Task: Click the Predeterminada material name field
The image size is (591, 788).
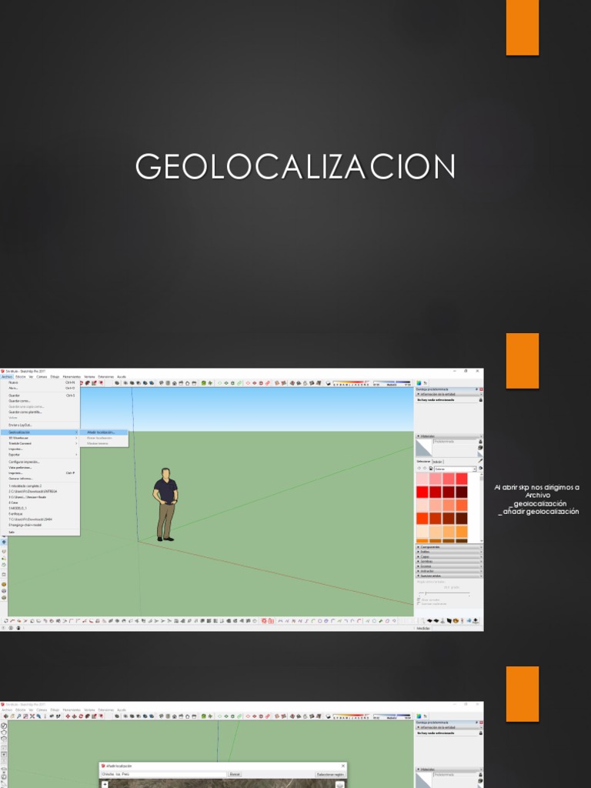Action: [455, 442]
